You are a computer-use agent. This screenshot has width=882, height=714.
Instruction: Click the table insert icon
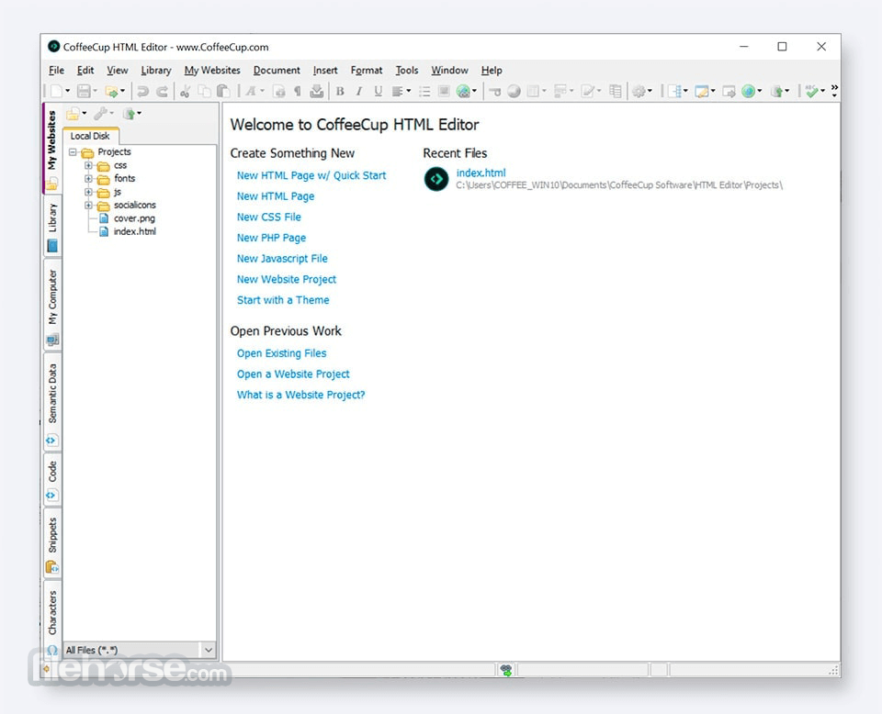pyautogui.click(x=533, y=91)
